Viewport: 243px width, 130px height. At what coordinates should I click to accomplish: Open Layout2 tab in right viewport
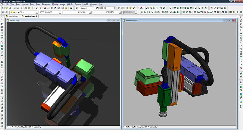(153, 127)
